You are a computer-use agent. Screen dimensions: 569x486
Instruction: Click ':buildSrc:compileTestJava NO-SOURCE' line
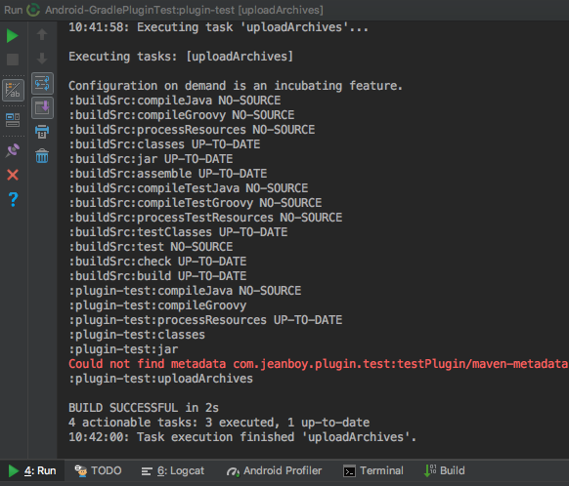click(189, 188)
